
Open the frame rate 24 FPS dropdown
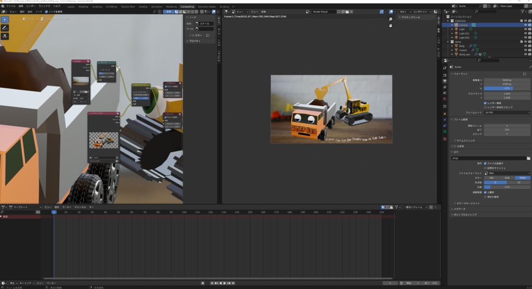click(x=507, y=112)
